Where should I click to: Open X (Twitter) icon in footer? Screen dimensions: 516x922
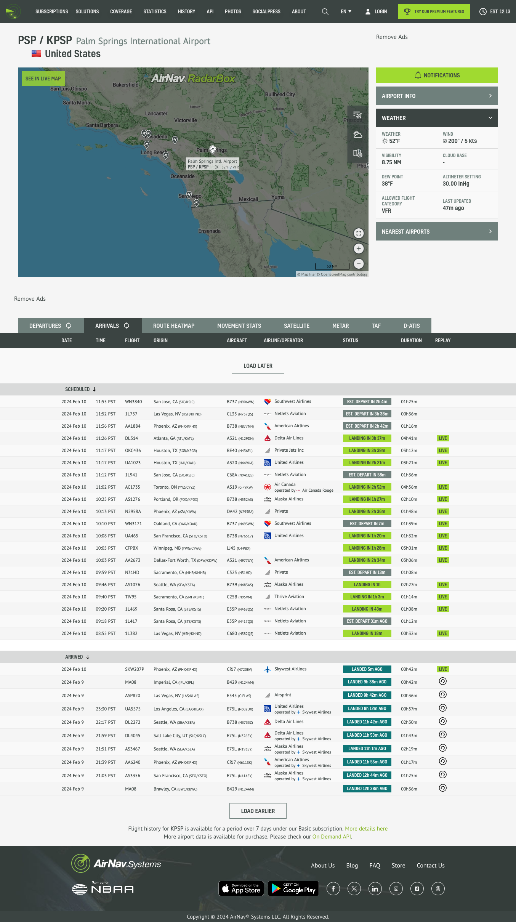pos(354,889)
